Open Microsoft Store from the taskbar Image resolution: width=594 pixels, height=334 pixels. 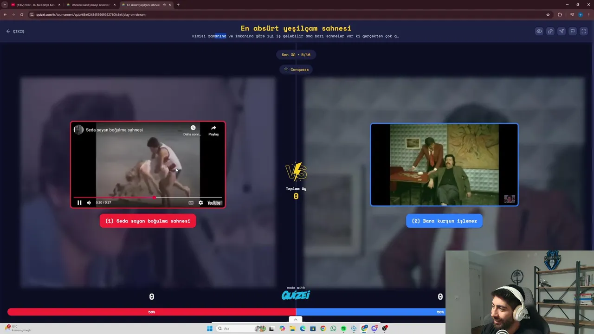pos(313,328)
